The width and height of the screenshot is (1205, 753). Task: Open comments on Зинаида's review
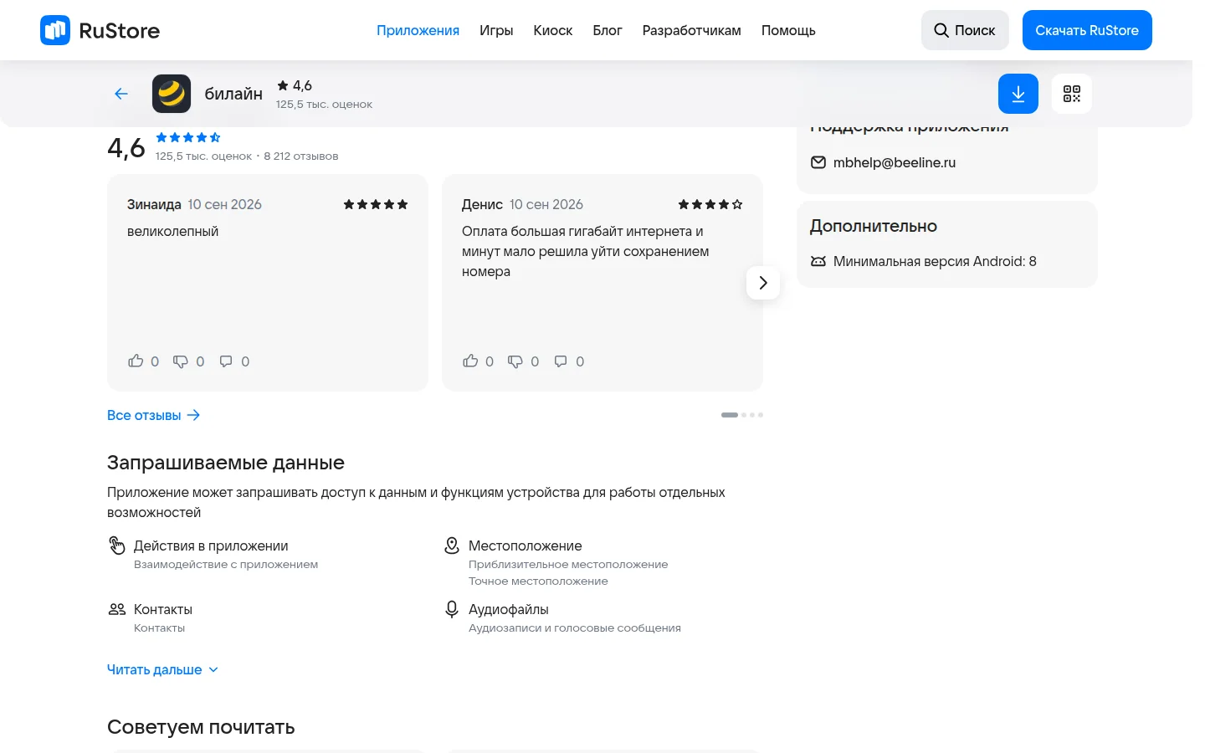pos(226,361)
